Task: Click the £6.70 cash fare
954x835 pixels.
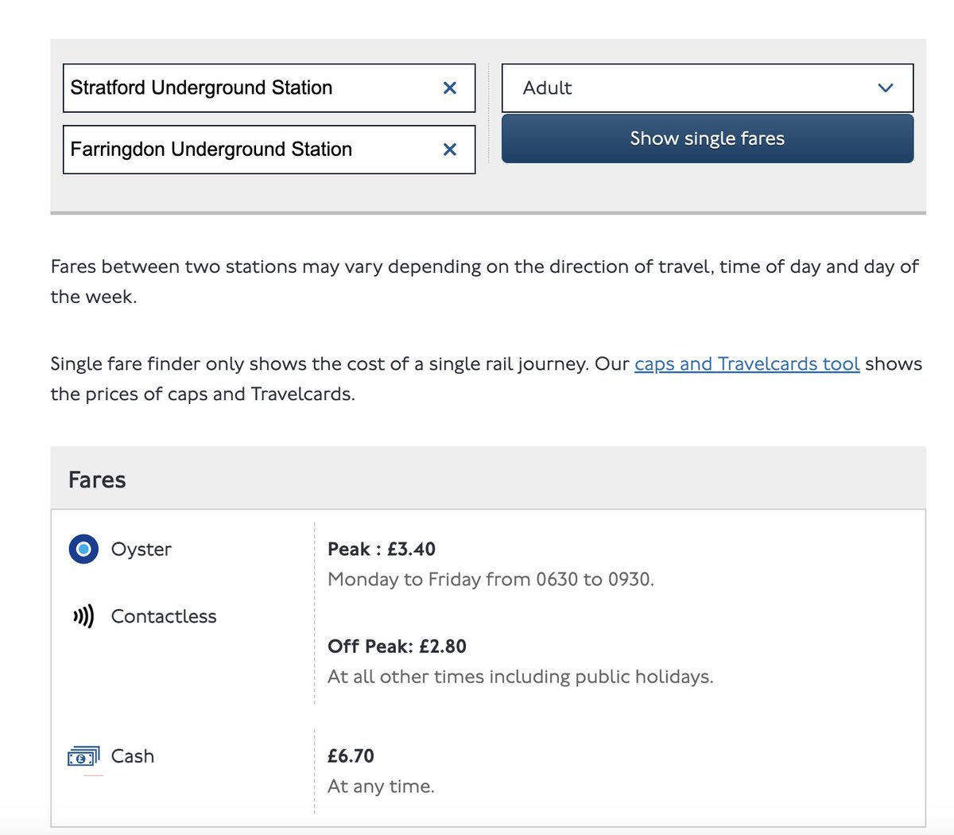Action: (351, 755)
